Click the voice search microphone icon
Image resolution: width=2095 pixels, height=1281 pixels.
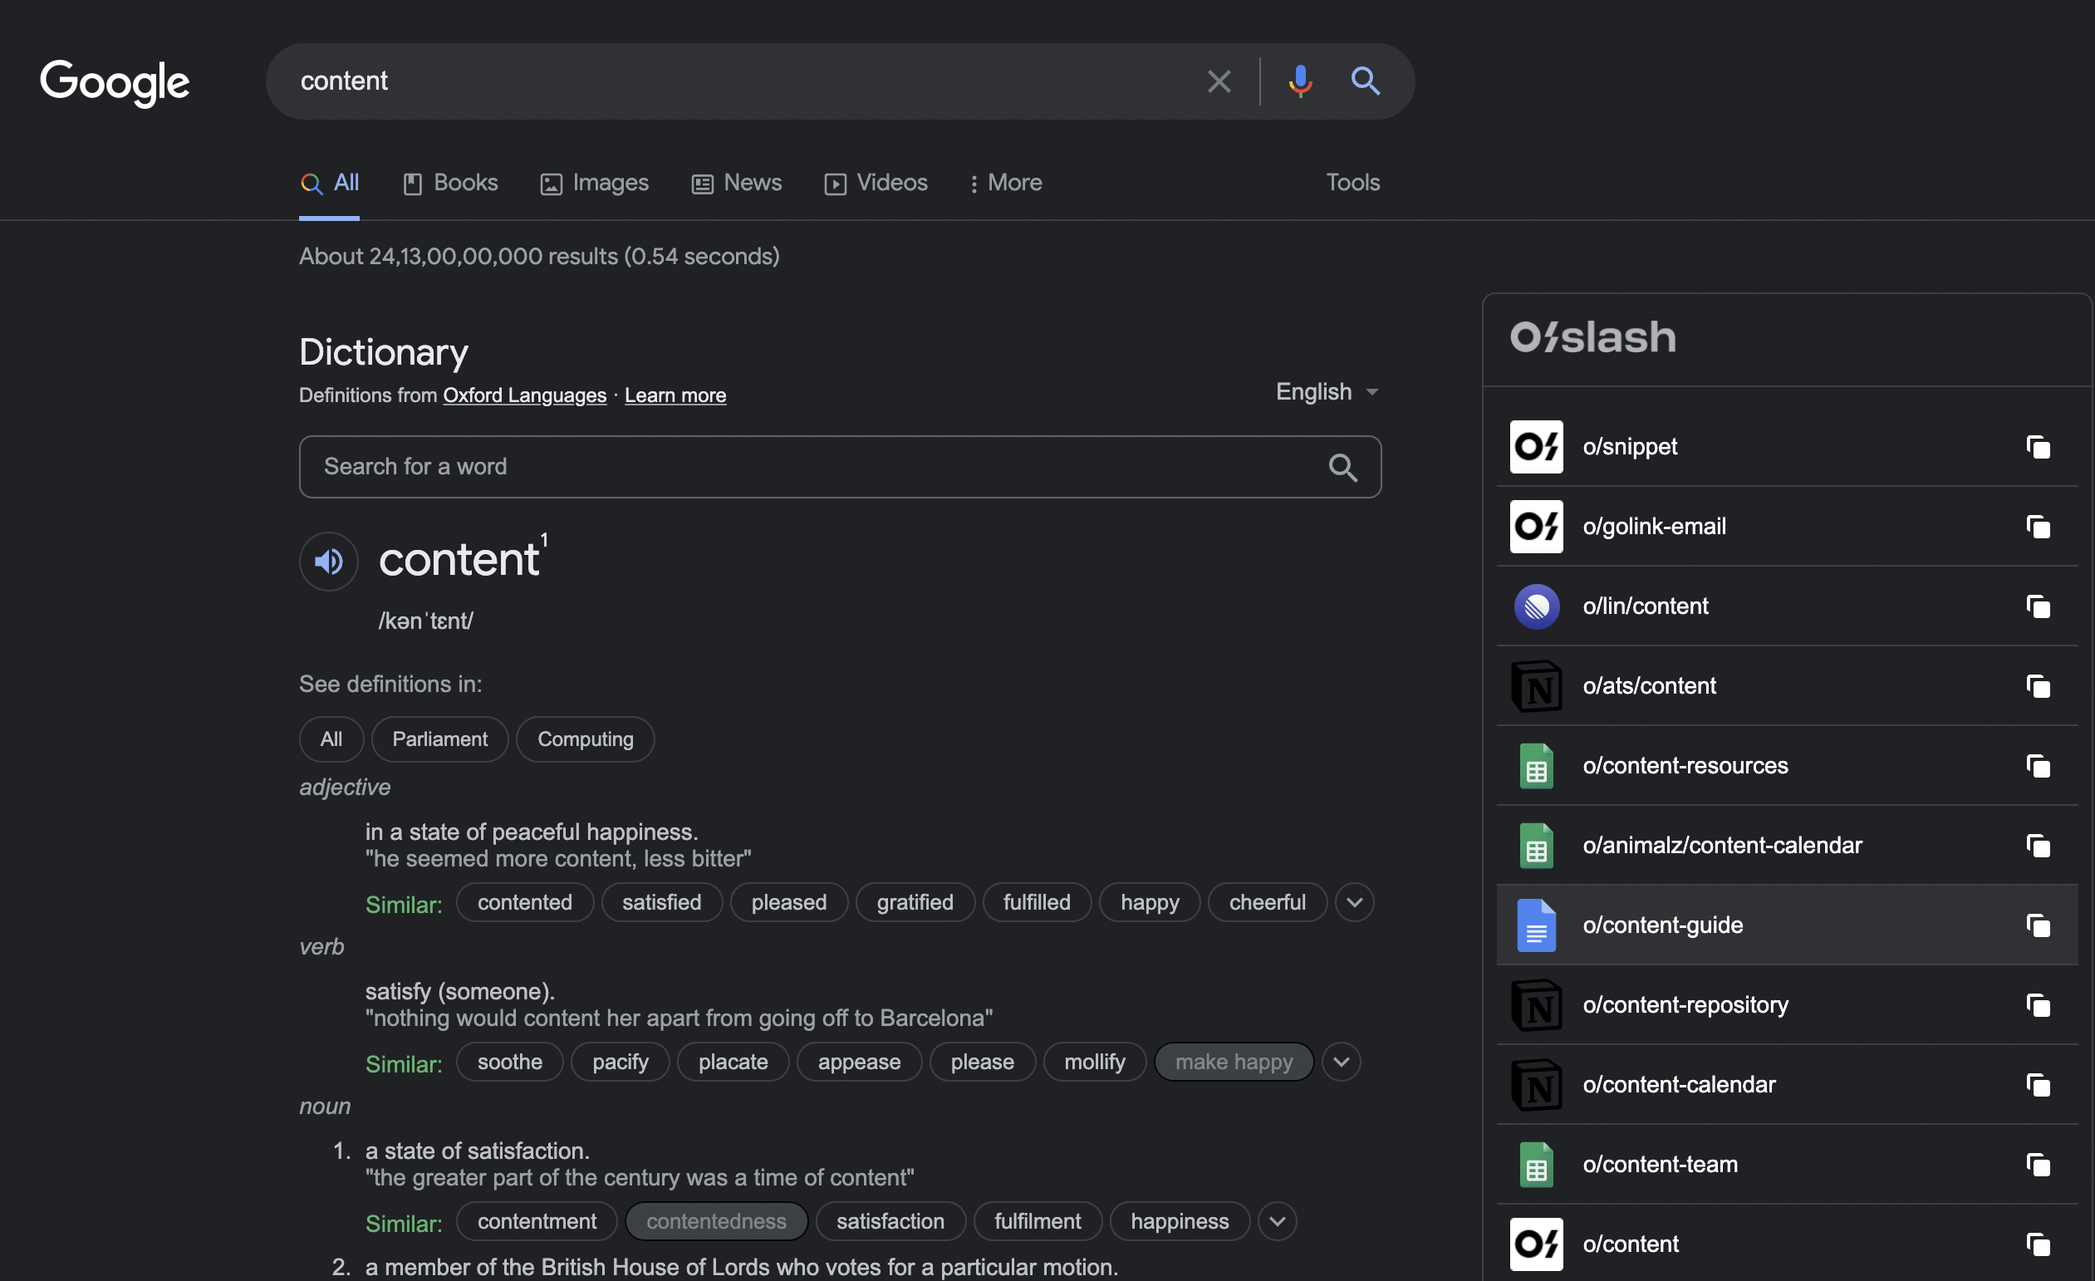coord(1299,81)
